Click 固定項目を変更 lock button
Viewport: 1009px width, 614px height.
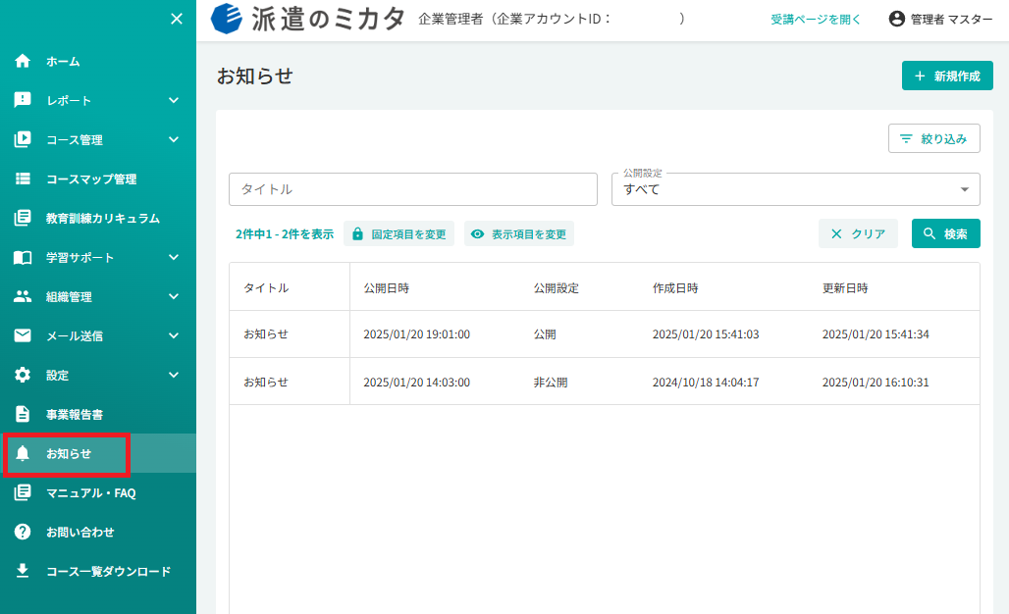[x=398, y=234]
